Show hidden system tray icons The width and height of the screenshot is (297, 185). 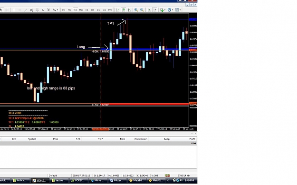click(168, 180)
